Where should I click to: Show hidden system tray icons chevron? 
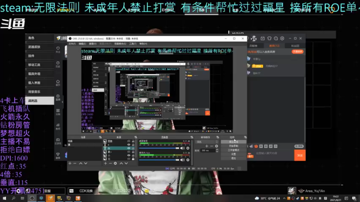[x=284, y=198]
